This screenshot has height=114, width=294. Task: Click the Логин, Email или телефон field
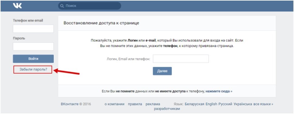click(181, 59)
